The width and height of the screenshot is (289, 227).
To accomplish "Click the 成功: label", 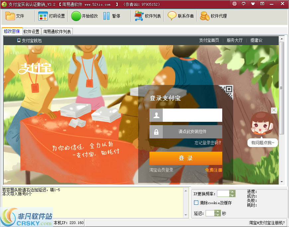I will point(252,196).
